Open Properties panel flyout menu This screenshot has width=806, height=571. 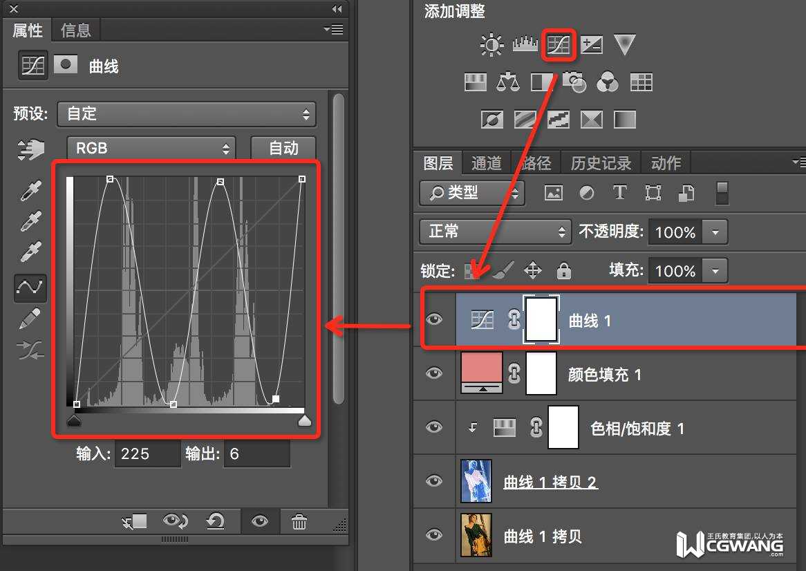click(x=334, y=29)
